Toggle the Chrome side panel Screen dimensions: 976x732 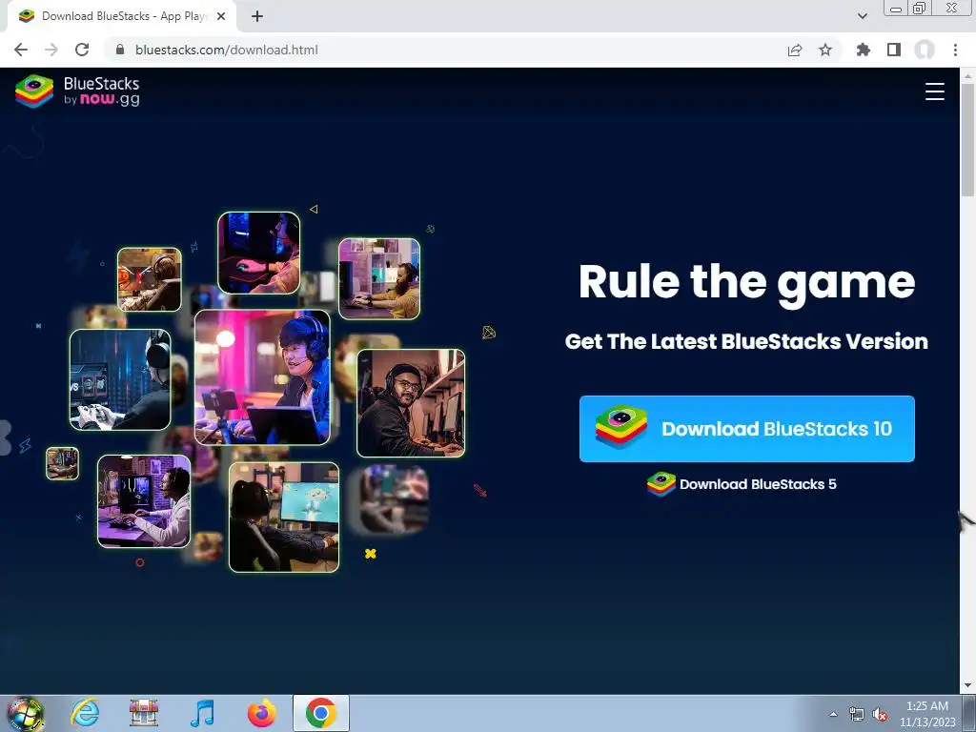click(x=894, y=50)
